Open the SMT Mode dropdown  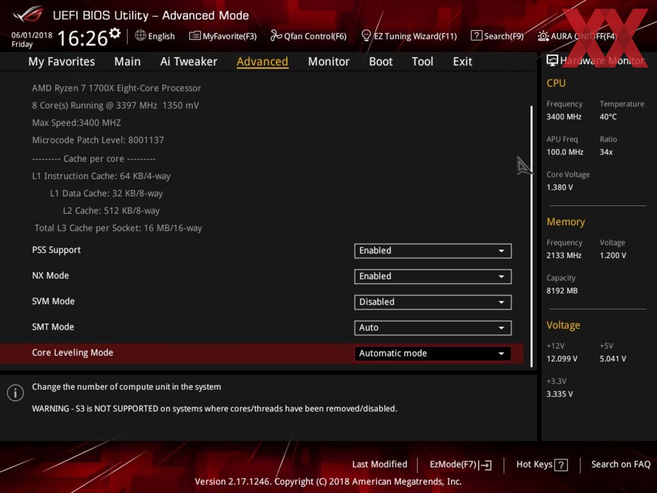[x=433, y=328]
